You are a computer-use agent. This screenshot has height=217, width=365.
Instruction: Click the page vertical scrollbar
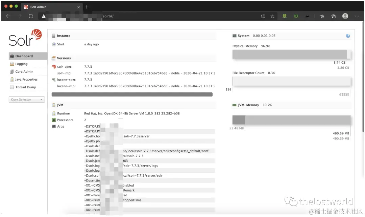363,77
